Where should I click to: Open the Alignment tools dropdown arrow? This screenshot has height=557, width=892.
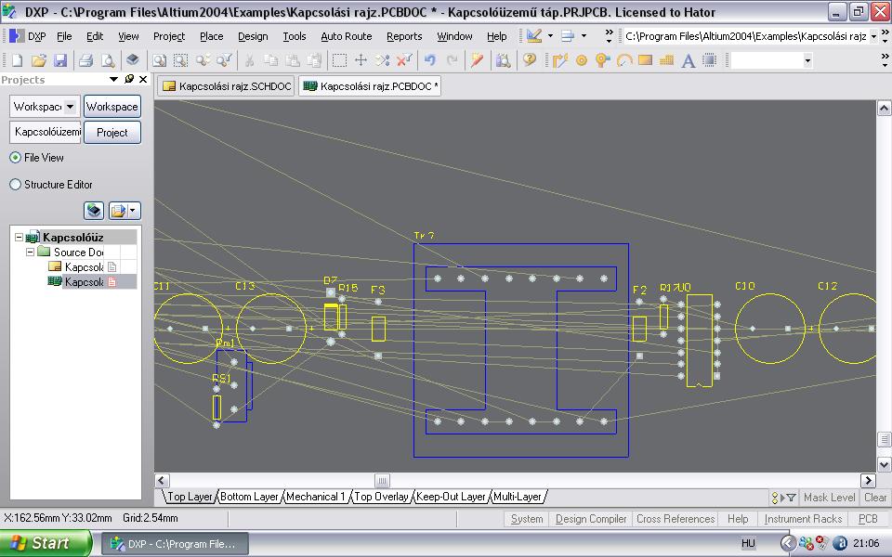click(x=584, y=36)
